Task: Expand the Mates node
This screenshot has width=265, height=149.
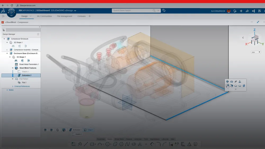Action: (x=7, y=90)
